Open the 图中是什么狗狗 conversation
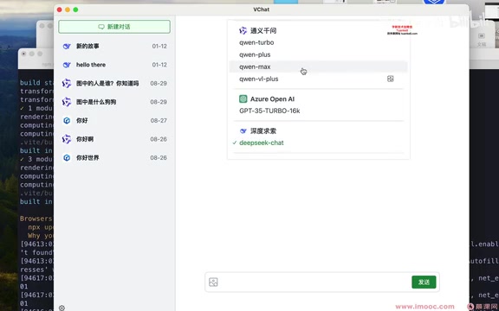The height and width of the screenshot is (311, 499). [114, 102]
